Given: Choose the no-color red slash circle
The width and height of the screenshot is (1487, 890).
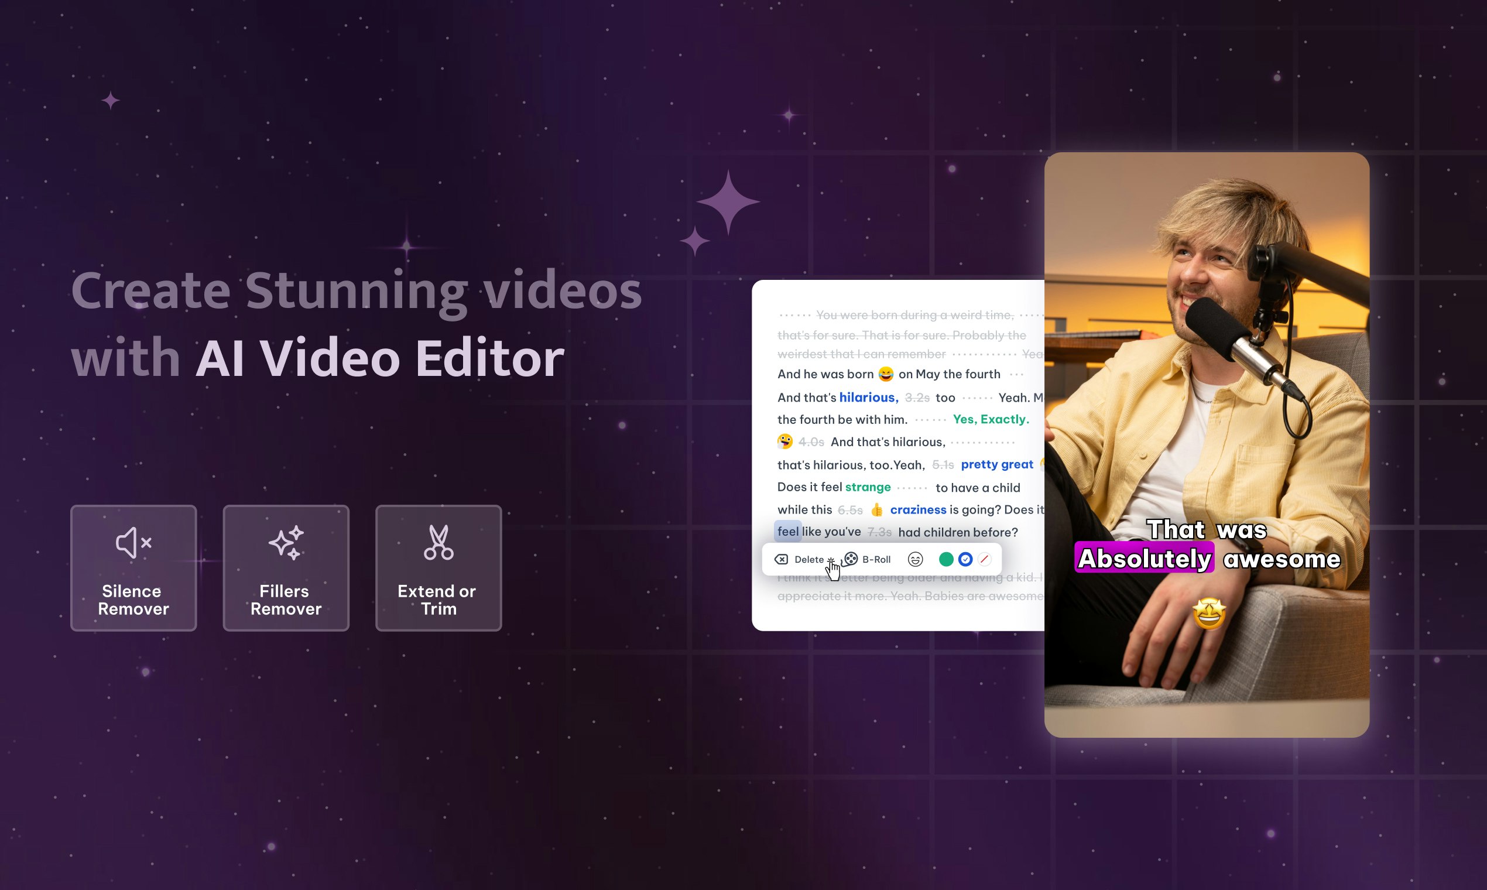Looking at the screenshot, I should click(x=984, y=560).
